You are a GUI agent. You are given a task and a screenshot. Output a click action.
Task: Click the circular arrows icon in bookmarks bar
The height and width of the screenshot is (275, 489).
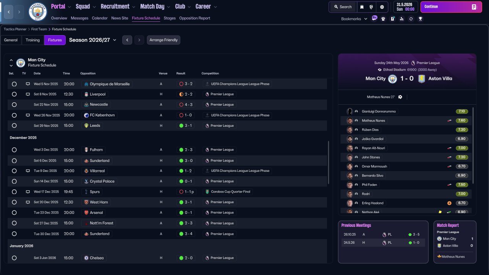tap(411, 19)
